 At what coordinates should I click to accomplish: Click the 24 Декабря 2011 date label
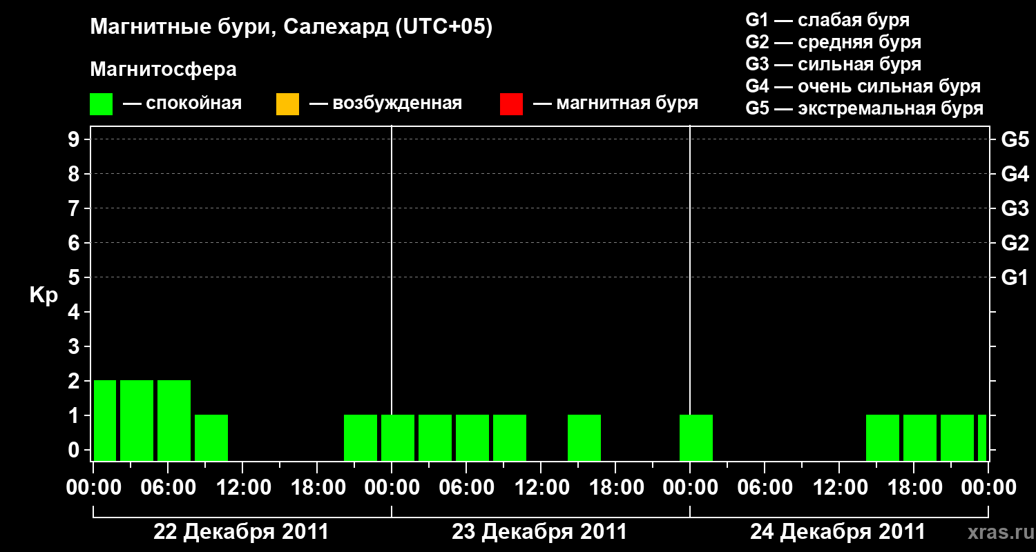(x=838, y=532)
